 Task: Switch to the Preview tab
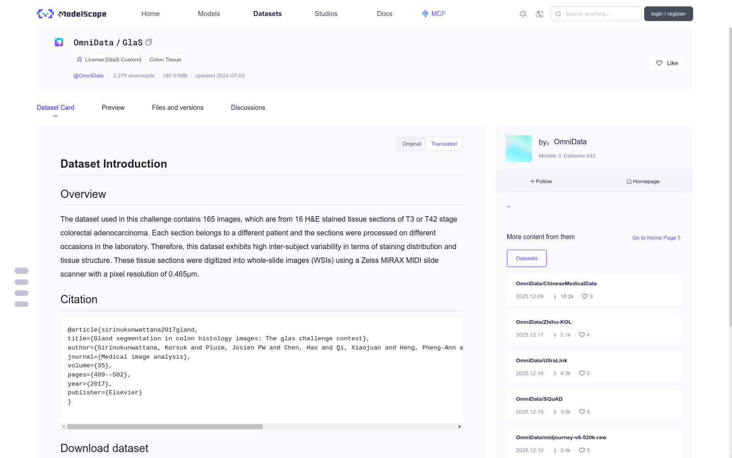pos(113,108)
